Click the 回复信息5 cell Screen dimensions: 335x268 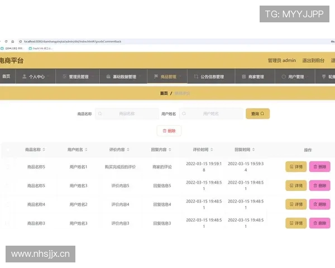(162, 186)
